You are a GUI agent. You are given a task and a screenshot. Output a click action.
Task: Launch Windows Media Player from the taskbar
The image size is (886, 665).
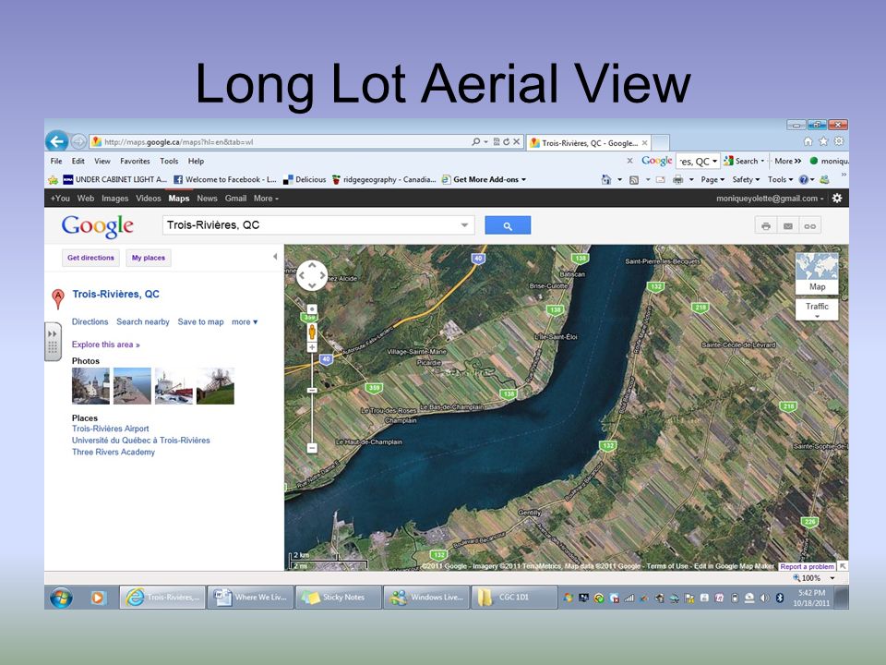tap(98, 598)
